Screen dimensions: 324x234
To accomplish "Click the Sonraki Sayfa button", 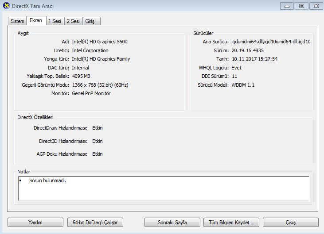I will 172,222.
